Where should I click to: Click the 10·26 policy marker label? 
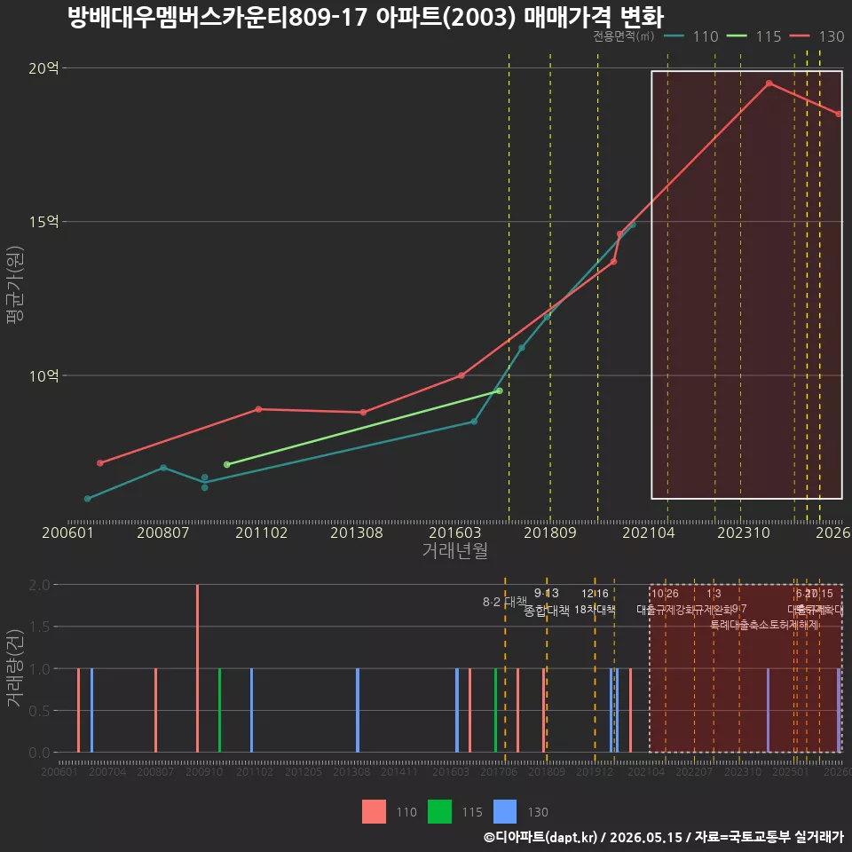point(665,594)
